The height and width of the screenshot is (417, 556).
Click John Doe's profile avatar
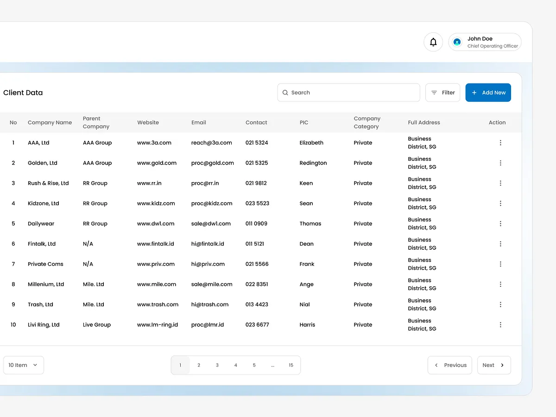point(457,42)
